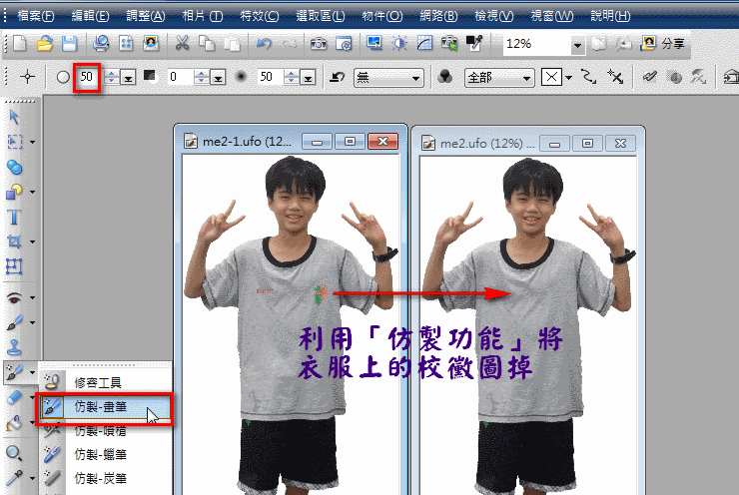This screenshot has height=495, width=739.
Task: Click the brightness sun icon
Action: 399,44
